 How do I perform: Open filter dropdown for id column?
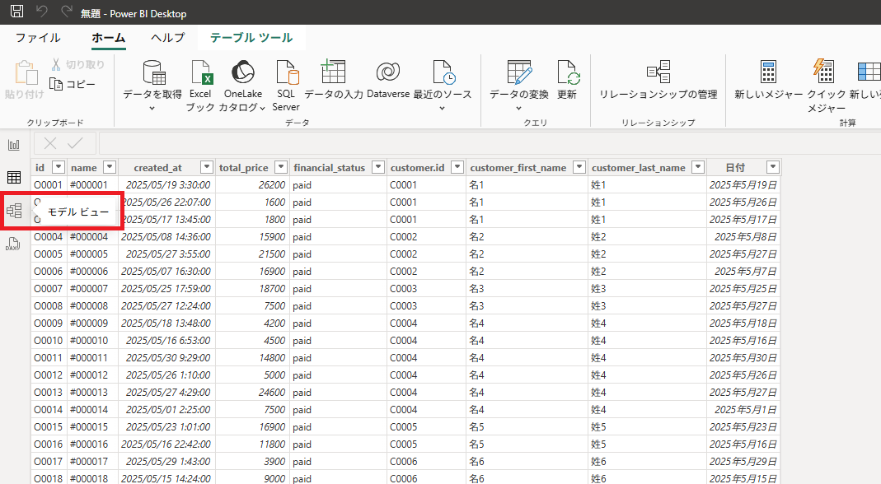pyautogui.click(x=59, y=167)
